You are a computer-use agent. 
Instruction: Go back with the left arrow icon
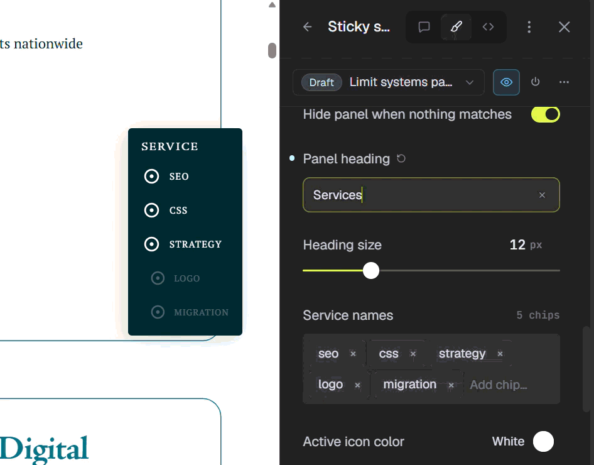pos(307,27)
